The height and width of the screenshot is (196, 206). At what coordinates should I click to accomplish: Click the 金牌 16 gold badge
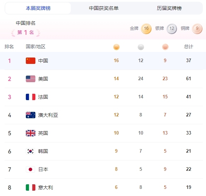click(146, 29)
